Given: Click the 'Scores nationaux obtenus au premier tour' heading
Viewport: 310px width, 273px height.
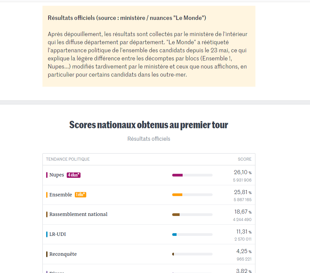Looking at the screenshot, I should pos(149,125).
